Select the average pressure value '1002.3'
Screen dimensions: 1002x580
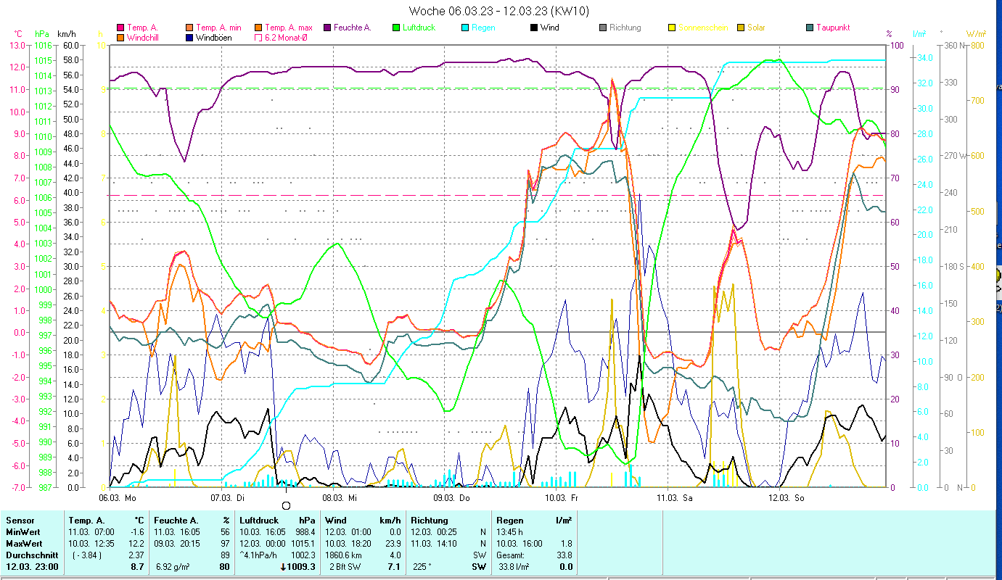click(303, 555)
